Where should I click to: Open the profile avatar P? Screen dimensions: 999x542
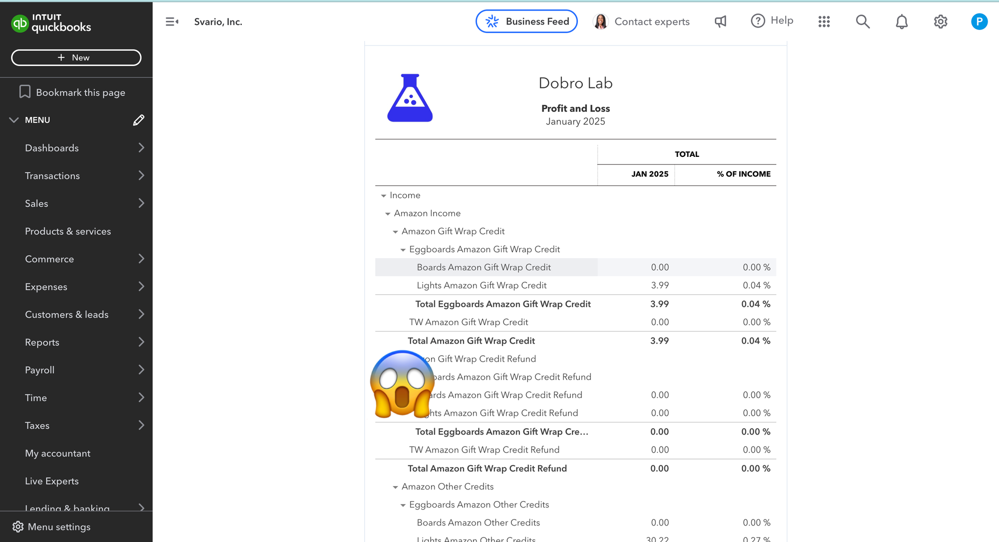[x=979, y=21]
